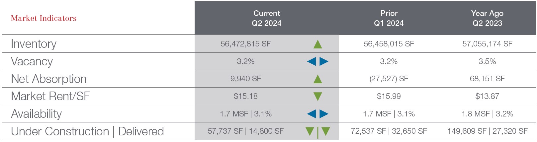
Task: Select the $15.18 current market rent
Action: (245, 96)
